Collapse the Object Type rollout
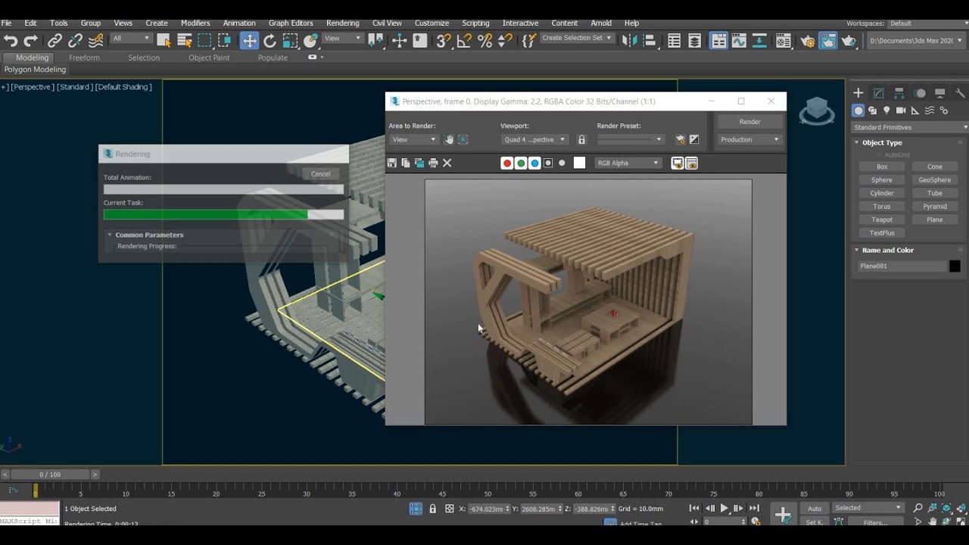Viewport: 969px width, 545px height. (x=882, y=142)
